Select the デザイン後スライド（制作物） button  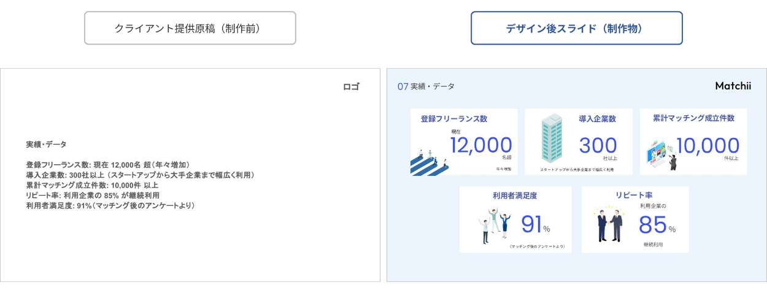point(576,28)
